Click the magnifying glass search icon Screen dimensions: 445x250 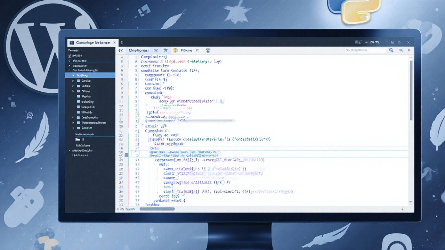pyautogui.click(x=391, y=50)
